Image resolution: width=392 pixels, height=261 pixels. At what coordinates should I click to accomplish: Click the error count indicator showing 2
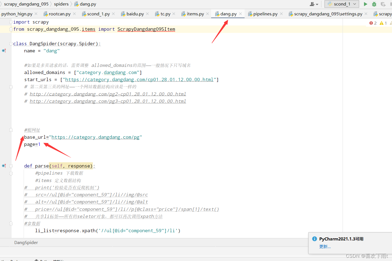coord(373,23)
